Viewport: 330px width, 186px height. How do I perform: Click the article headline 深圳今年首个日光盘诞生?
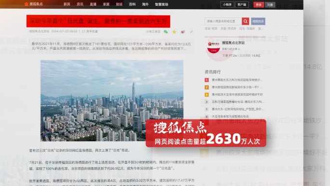tap(98, 21)
